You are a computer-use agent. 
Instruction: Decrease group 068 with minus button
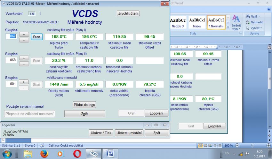pyautogui.click(x=24, y=64)
